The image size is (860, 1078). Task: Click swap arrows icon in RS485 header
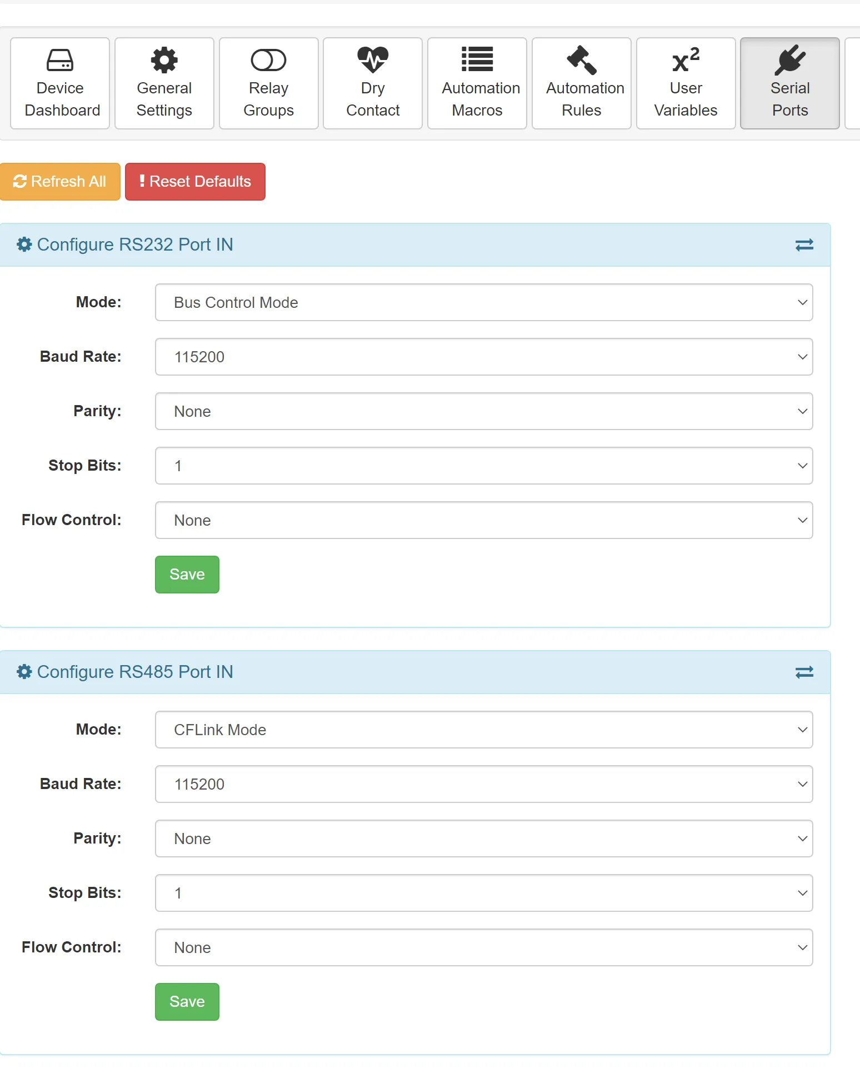click(x=804, y=672)
